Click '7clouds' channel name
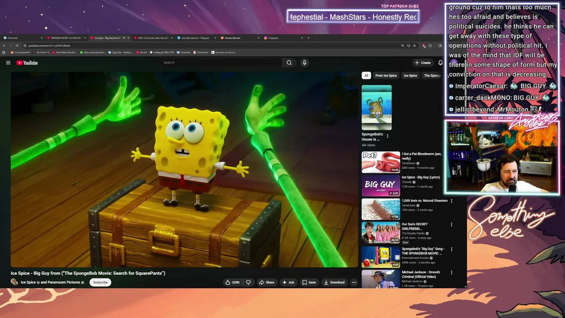The height and width of the screenshot is (318, 565). pos(407,182)
